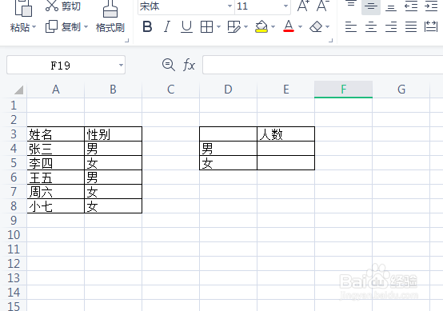Click the Cut (剪切) scissors icon
This screenshot has height=311, width=443.
point(52,6)
